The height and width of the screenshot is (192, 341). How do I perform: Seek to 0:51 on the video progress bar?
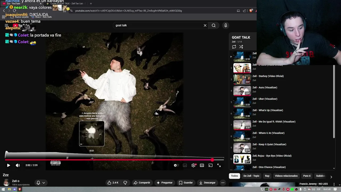pyautogui.click(x=92, y=160)
